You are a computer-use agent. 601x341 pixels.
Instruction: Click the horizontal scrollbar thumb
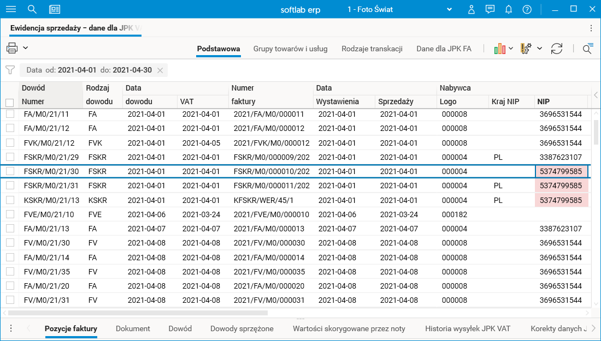pyautogui.click(x=138, y=313)
